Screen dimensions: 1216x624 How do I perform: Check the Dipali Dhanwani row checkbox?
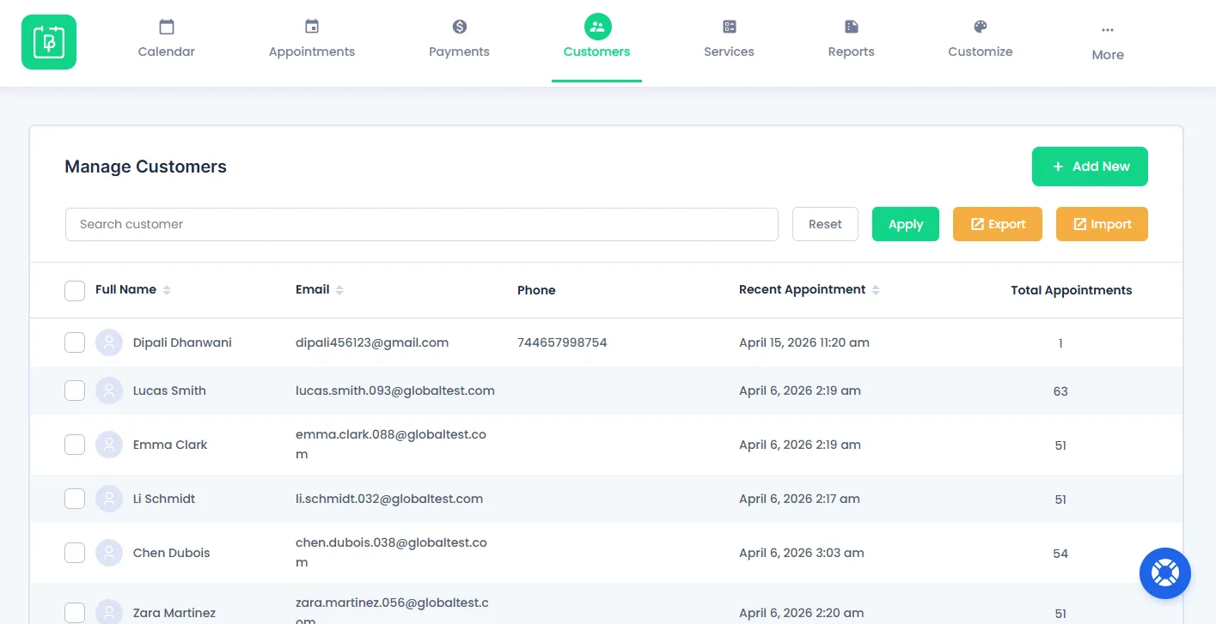(75, 342)
